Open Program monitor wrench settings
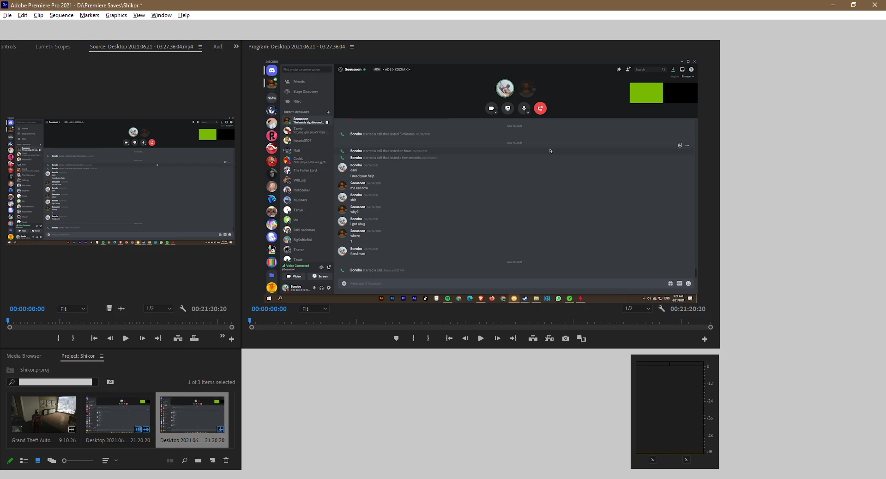The image size is (886, 479). (x=662, y=309)
